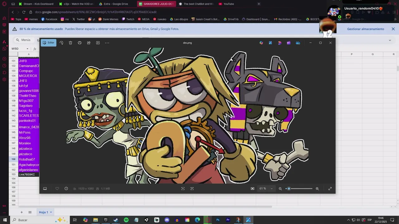Open the 61 % zoom dropdown
Screen dimensions: 399x224
pyautogui.click(x=266, y=189)
